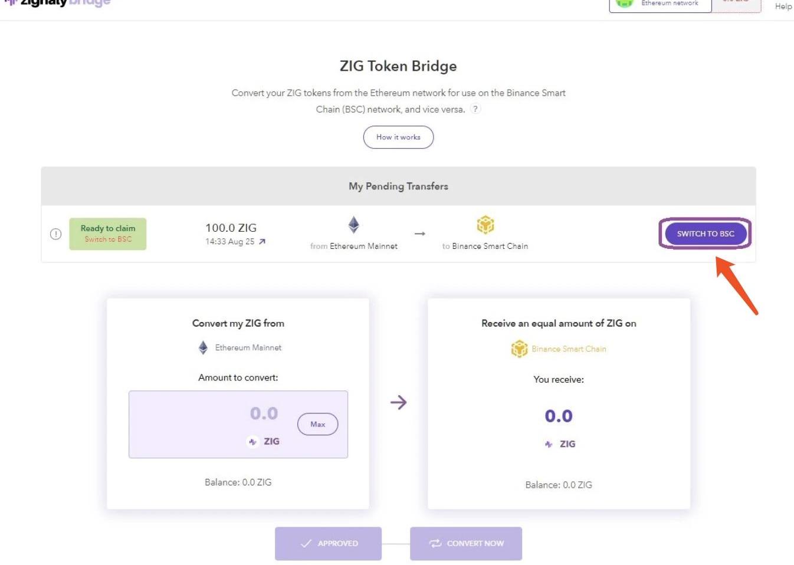Click the SWITCH TO BSC button
This screenshot has width=794, height=565.
[706, 234]
